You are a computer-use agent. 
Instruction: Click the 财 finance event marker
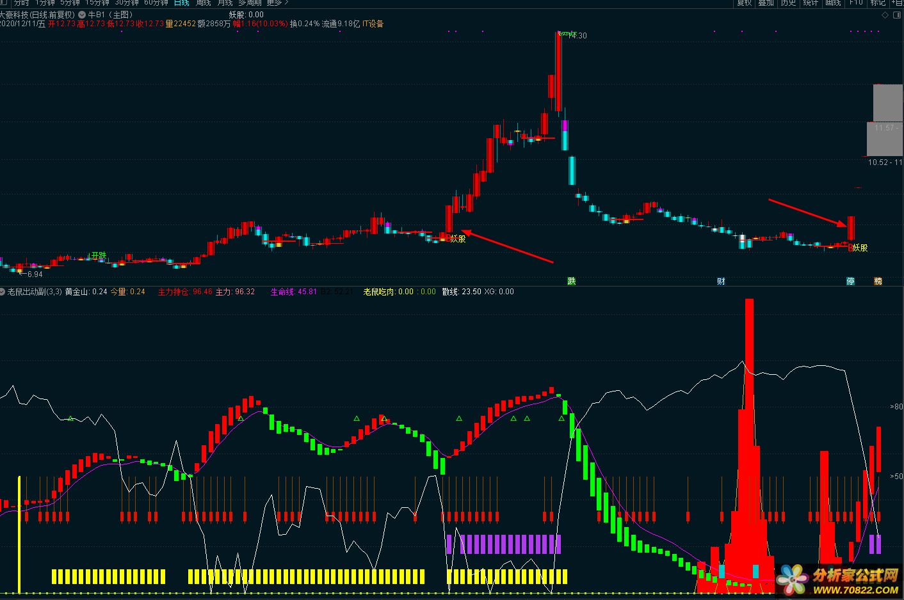point(721,281)
